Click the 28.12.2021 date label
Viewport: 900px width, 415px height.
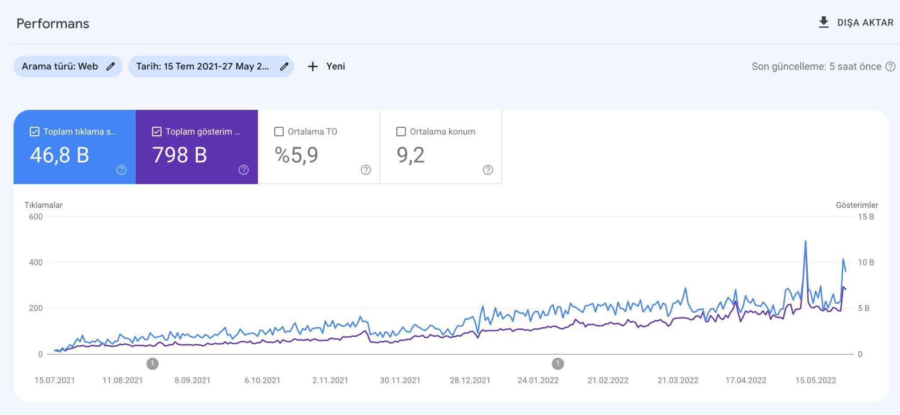pos(470,380)
